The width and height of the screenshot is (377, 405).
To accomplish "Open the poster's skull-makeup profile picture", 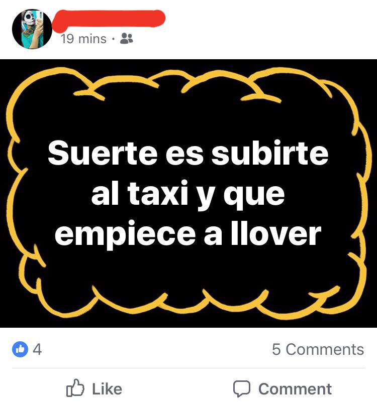I will [32, 29].
